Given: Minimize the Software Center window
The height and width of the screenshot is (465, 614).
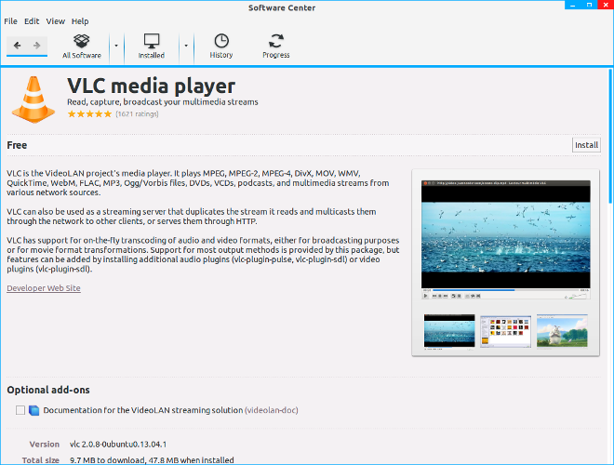Looking at the screenshot, I should 573,5.
